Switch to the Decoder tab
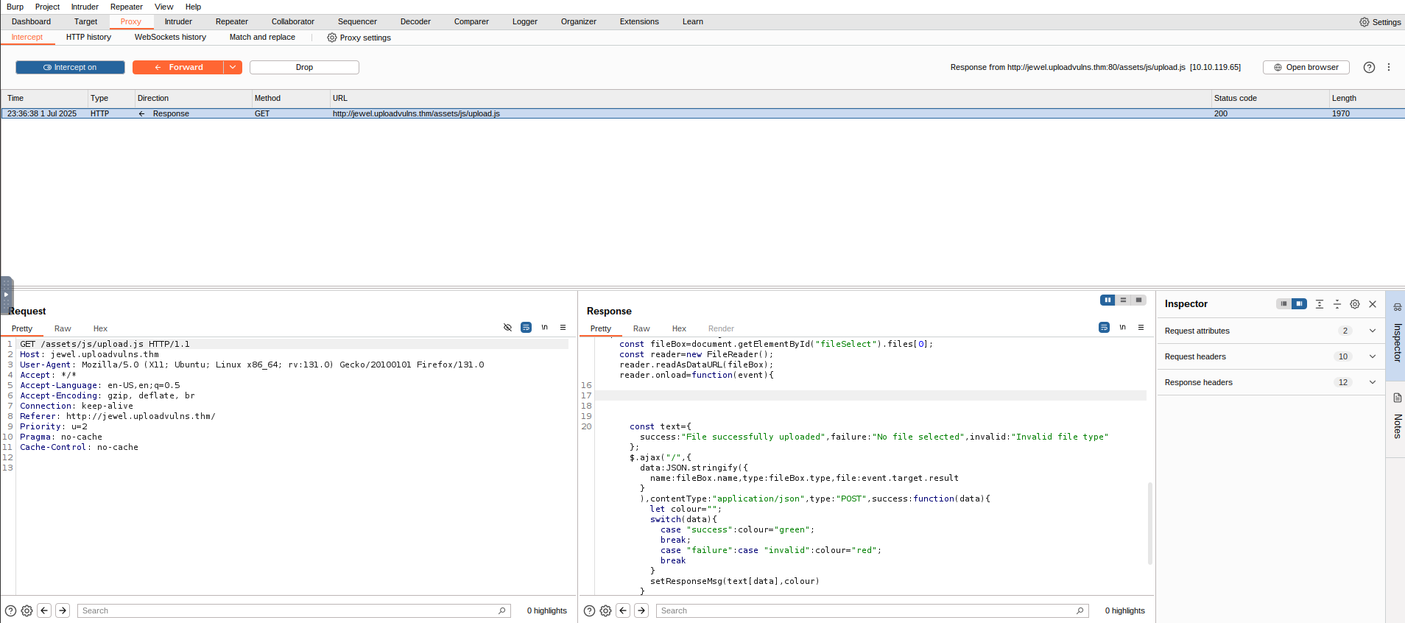The width and height of the screenshot is (1405, 623). (x=415, y=21)
